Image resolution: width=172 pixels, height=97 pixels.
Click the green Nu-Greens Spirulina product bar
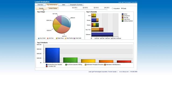click(x=70, y=60)
